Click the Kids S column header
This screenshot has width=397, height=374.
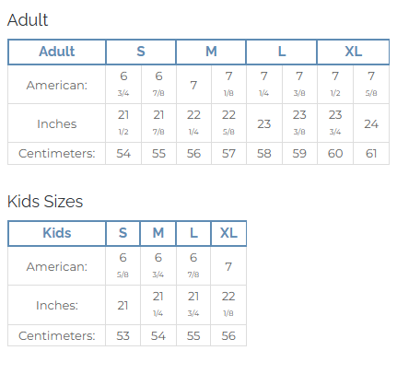(x=123, y=233)
